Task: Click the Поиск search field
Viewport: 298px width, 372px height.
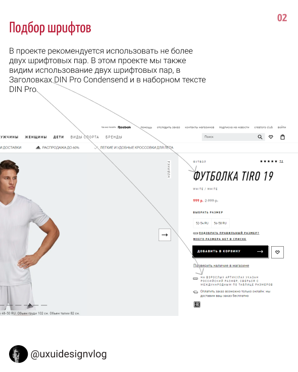Action: pyautogui.click(x=229, y=137)
